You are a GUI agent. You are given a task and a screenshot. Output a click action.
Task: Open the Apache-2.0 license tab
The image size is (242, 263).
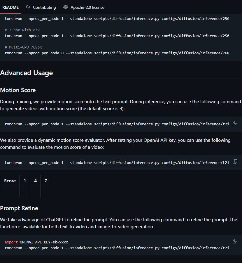click(87, 7)
